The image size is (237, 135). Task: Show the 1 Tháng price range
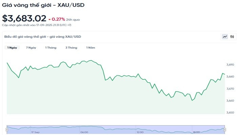51,48
